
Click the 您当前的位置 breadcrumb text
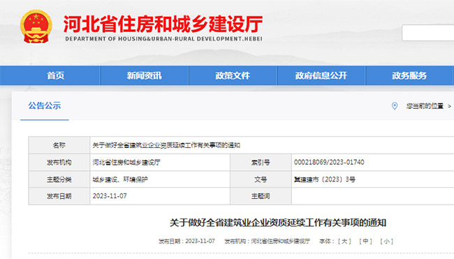[425, 106]
